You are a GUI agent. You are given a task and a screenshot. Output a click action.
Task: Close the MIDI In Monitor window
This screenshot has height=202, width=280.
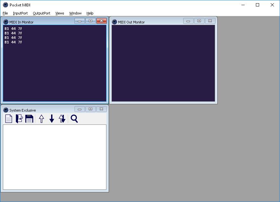(102, 21)
